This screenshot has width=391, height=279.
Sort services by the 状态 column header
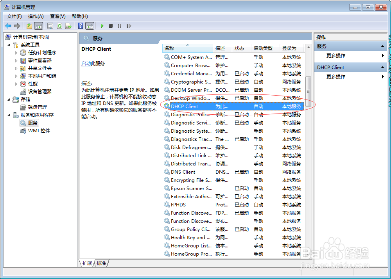(x=240, y=48)
